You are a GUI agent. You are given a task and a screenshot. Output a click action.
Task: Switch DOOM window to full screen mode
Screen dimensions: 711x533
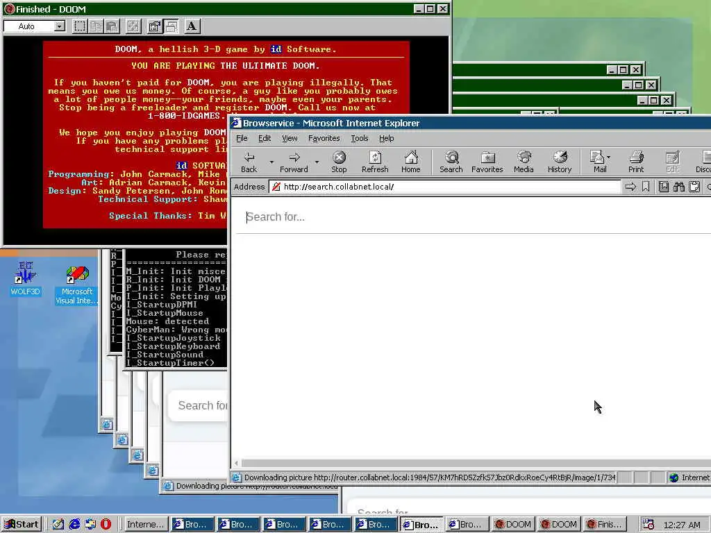click(133, 26)
